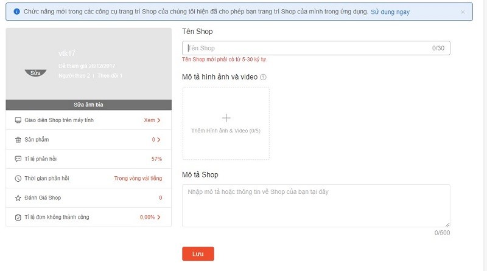Click the shop name length error message
The height and width of the screenshot is (271, 487).
tap(225, 59)
